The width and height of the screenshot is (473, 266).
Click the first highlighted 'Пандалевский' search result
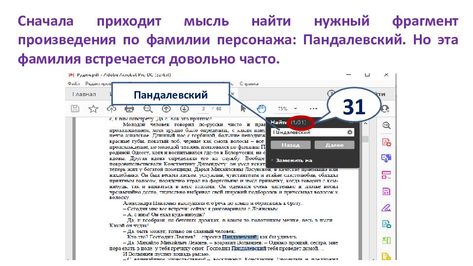(240, 237)
